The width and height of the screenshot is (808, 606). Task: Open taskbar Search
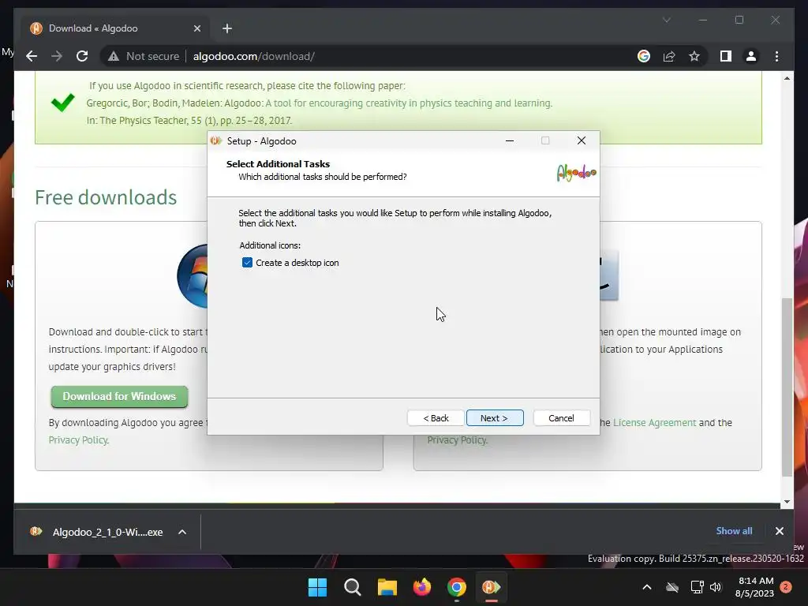(353, 587)
